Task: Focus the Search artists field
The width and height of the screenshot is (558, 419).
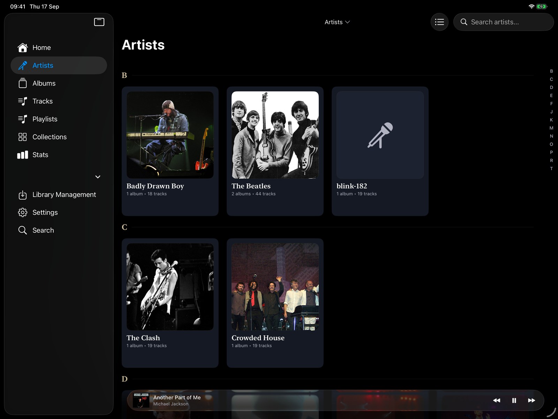Action: click(x=503, y=22)
